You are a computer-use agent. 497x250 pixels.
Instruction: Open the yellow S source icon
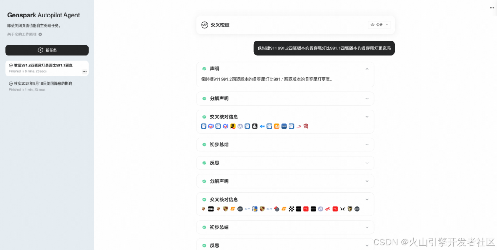tap(233, 126)
